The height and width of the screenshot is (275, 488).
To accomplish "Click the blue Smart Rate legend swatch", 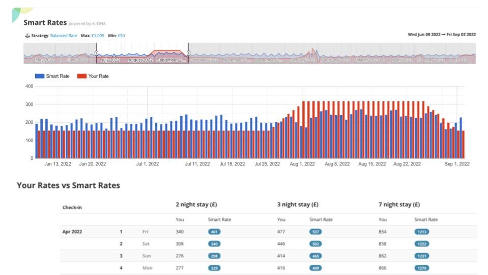I will point(40,76).
